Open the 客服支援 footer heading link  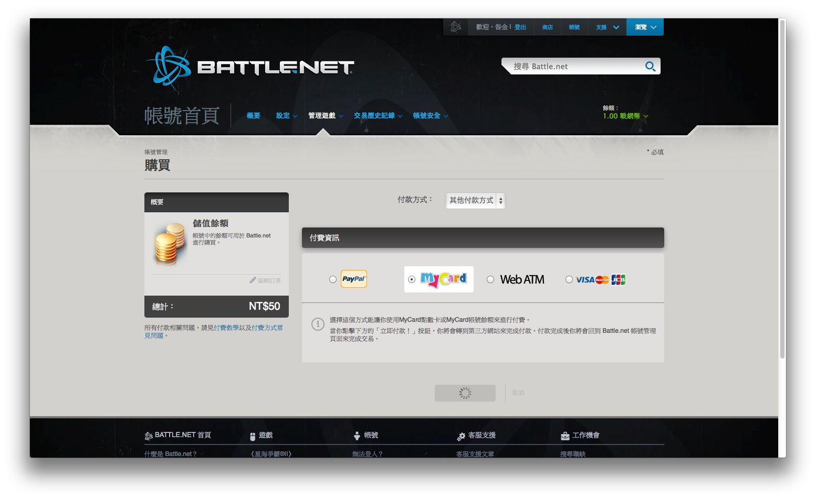482,436
